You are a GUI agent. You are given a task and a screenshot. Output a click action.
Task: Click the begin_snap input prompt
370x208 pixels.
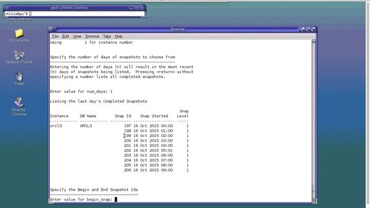(81, 199)
